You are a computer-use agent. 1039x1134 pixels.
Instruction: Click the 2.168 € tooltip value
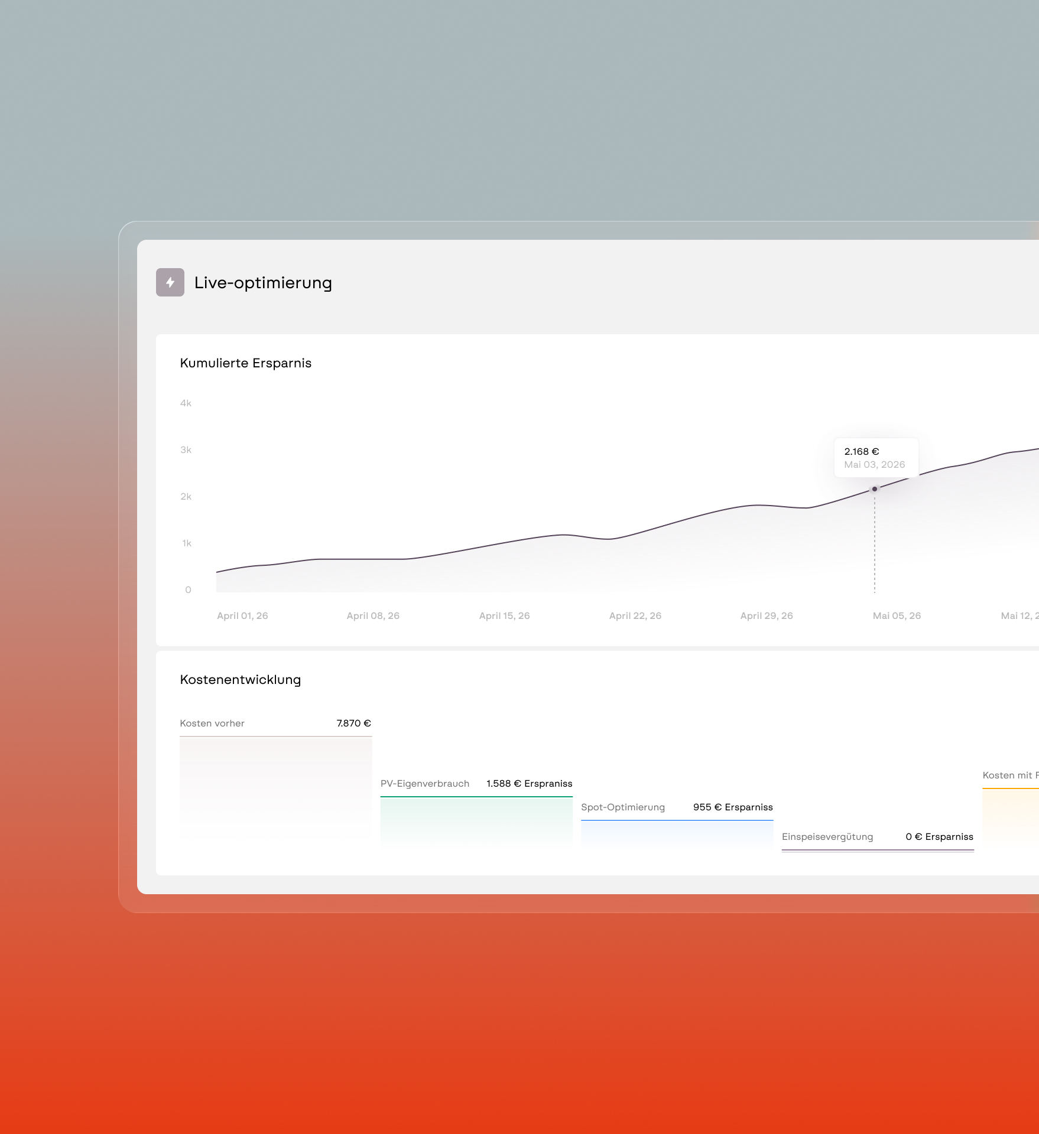point(862,452)
